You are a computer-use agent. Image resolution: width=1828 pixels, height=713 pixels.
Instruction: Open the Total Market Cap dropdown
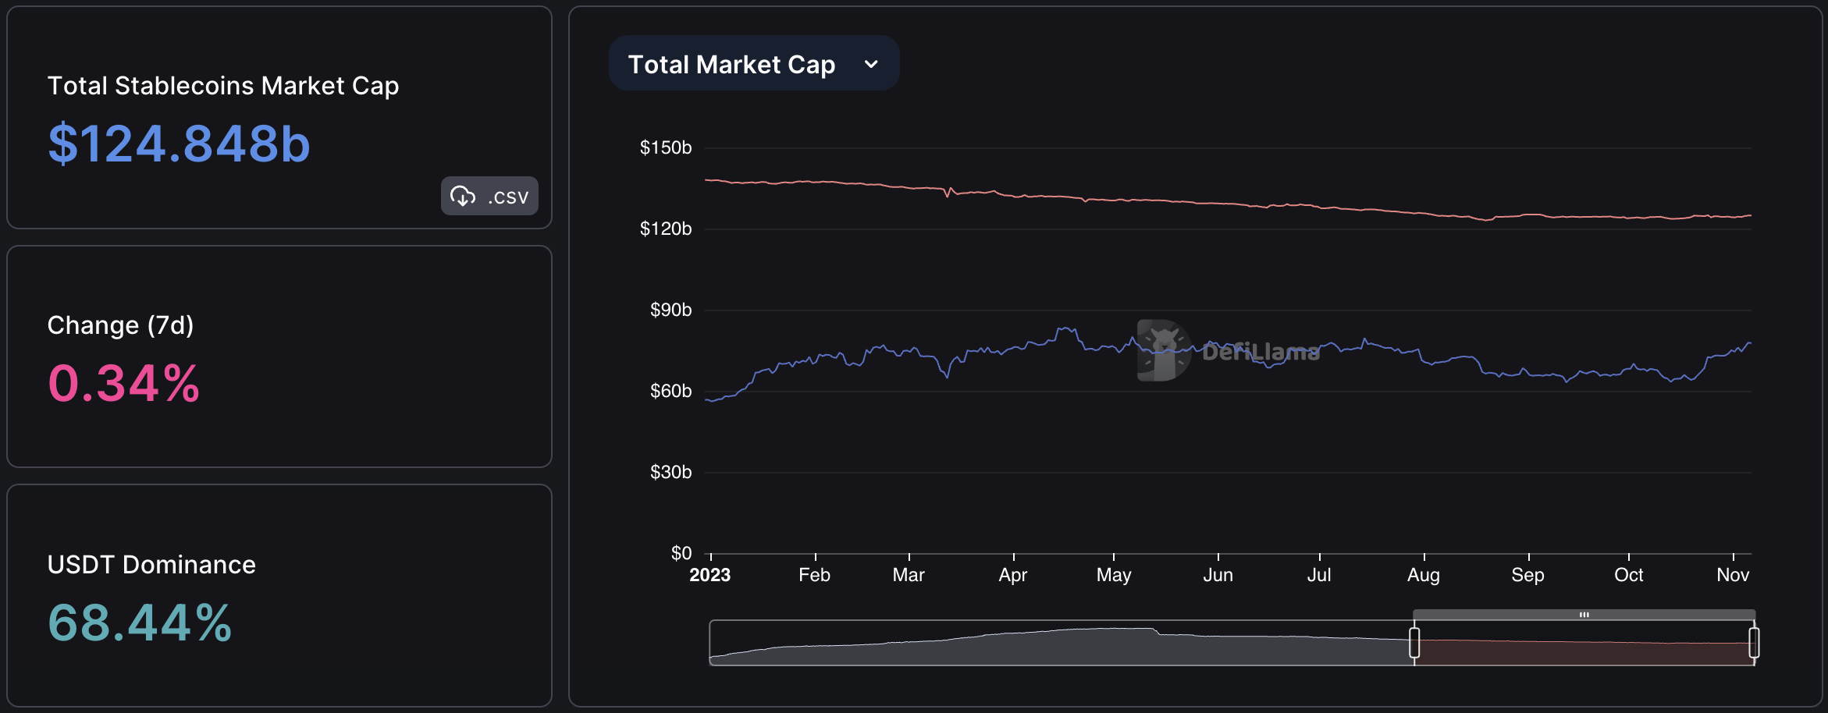pos(754,63)
